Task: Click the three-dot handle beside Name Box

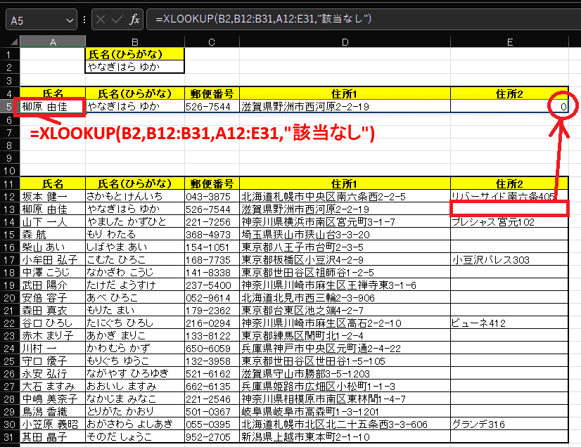Action: pyautogui.click(x=84, y=19)
